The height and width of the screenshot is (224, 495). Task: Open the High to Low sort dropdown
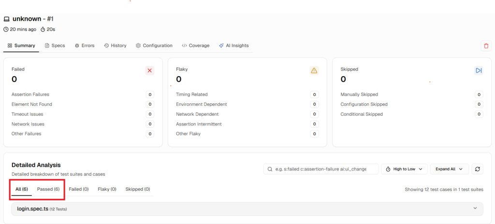pyautogui.click(x=404, y=169)
